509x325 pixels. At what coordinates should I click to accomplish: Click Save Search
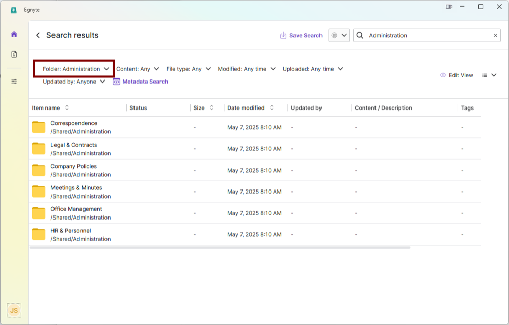(301, 35)
